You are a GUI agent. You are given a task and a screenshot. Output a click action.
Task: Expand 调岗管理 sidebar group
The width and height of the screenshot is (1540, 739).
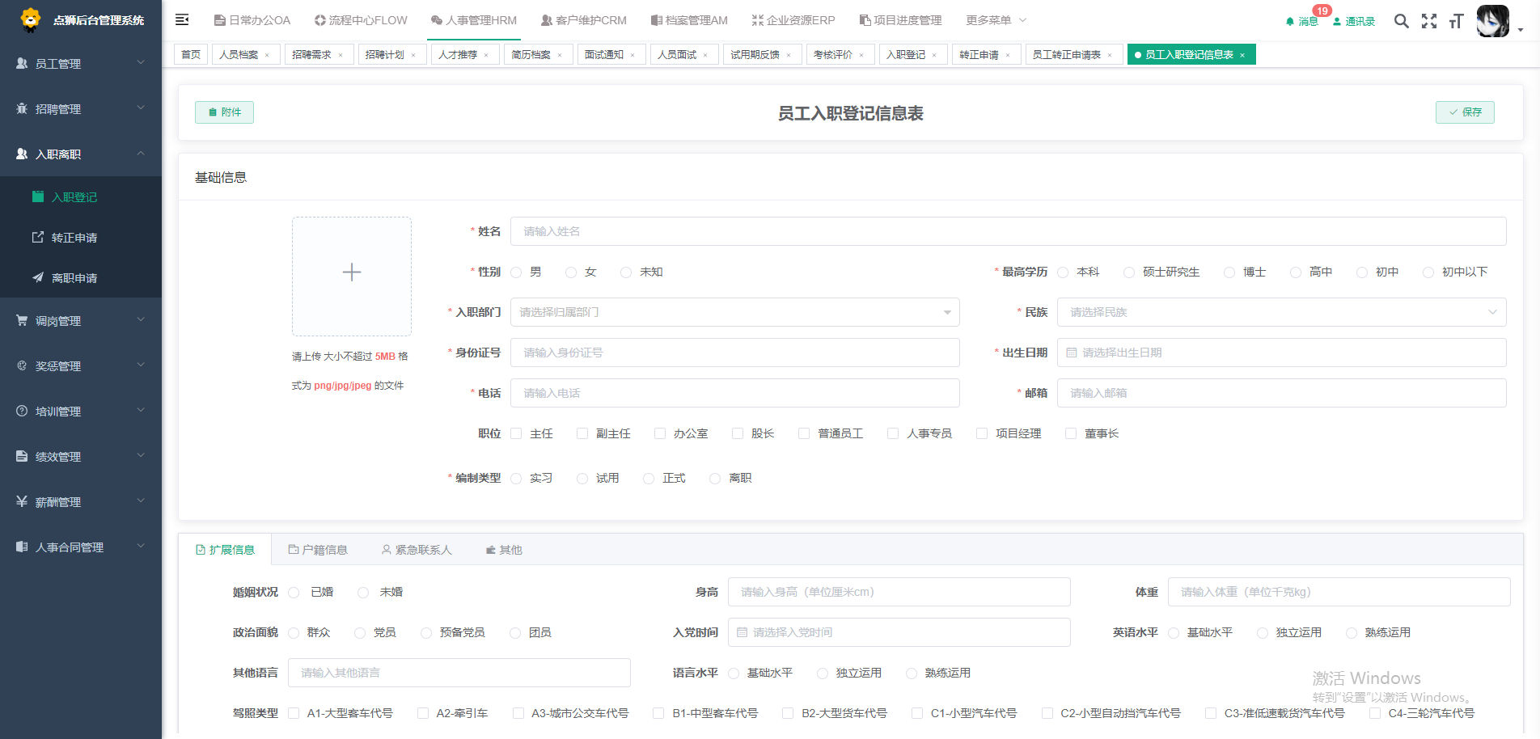(x=81, y=320)
